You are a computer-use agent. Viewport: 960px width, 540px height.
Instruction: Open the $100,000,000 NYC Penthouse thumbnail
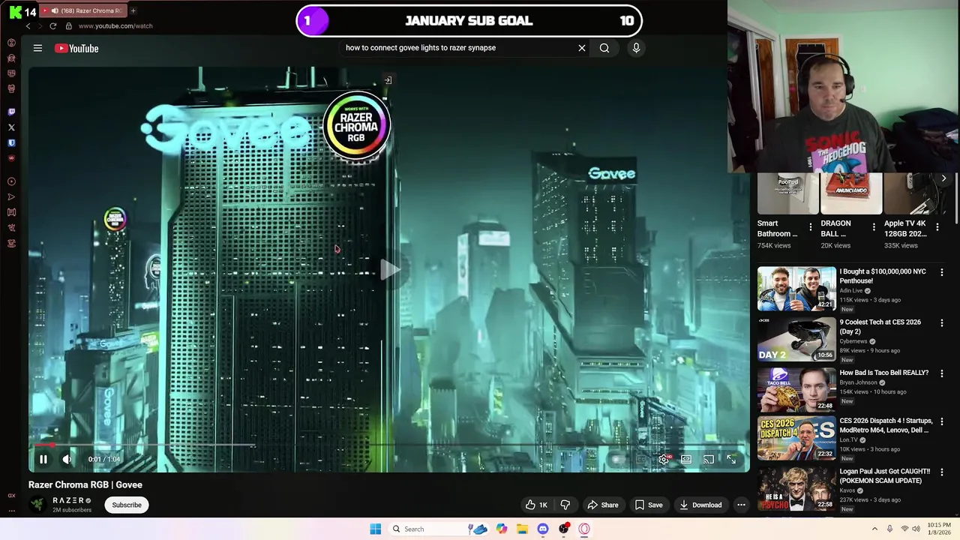(x=796, y=289)
